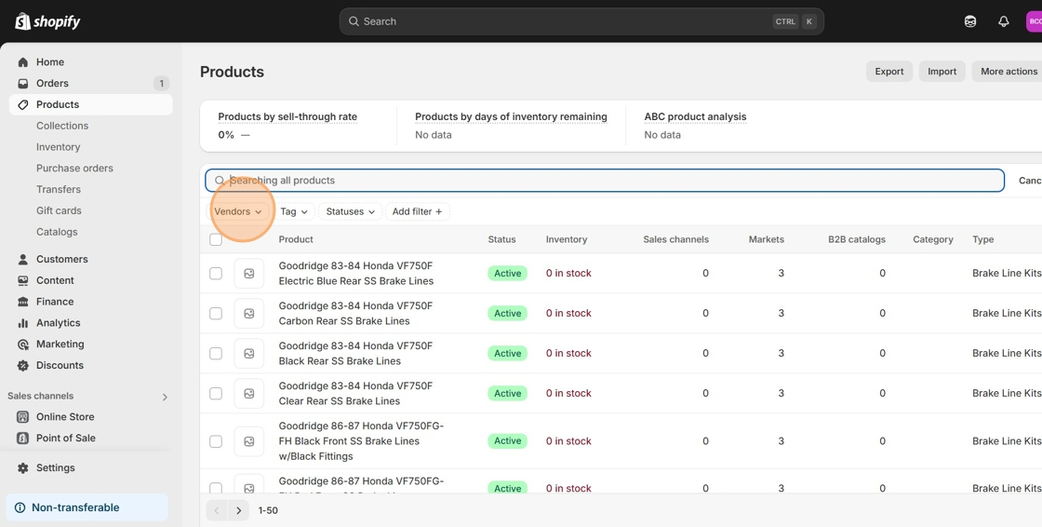Select the Clear Rear SS Brake Lines checkbox
Viewport: 1042px width, 527px height.
pyautogui.click(x=216, y=393)
